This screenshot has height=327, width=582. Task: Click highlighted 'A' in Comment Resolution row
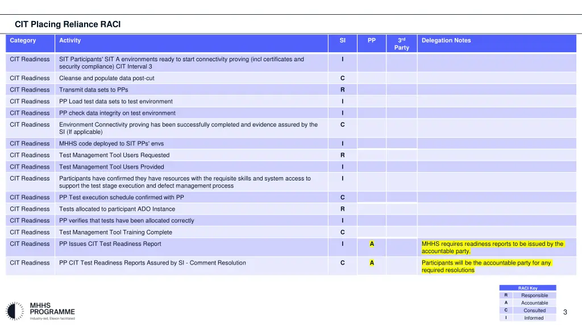372,263
